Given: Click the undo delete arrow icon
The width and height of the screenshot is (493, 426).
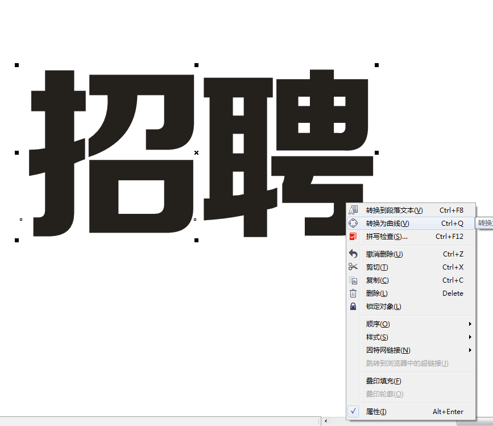Looking at the screenshot, I should click(x=354, y=254).
